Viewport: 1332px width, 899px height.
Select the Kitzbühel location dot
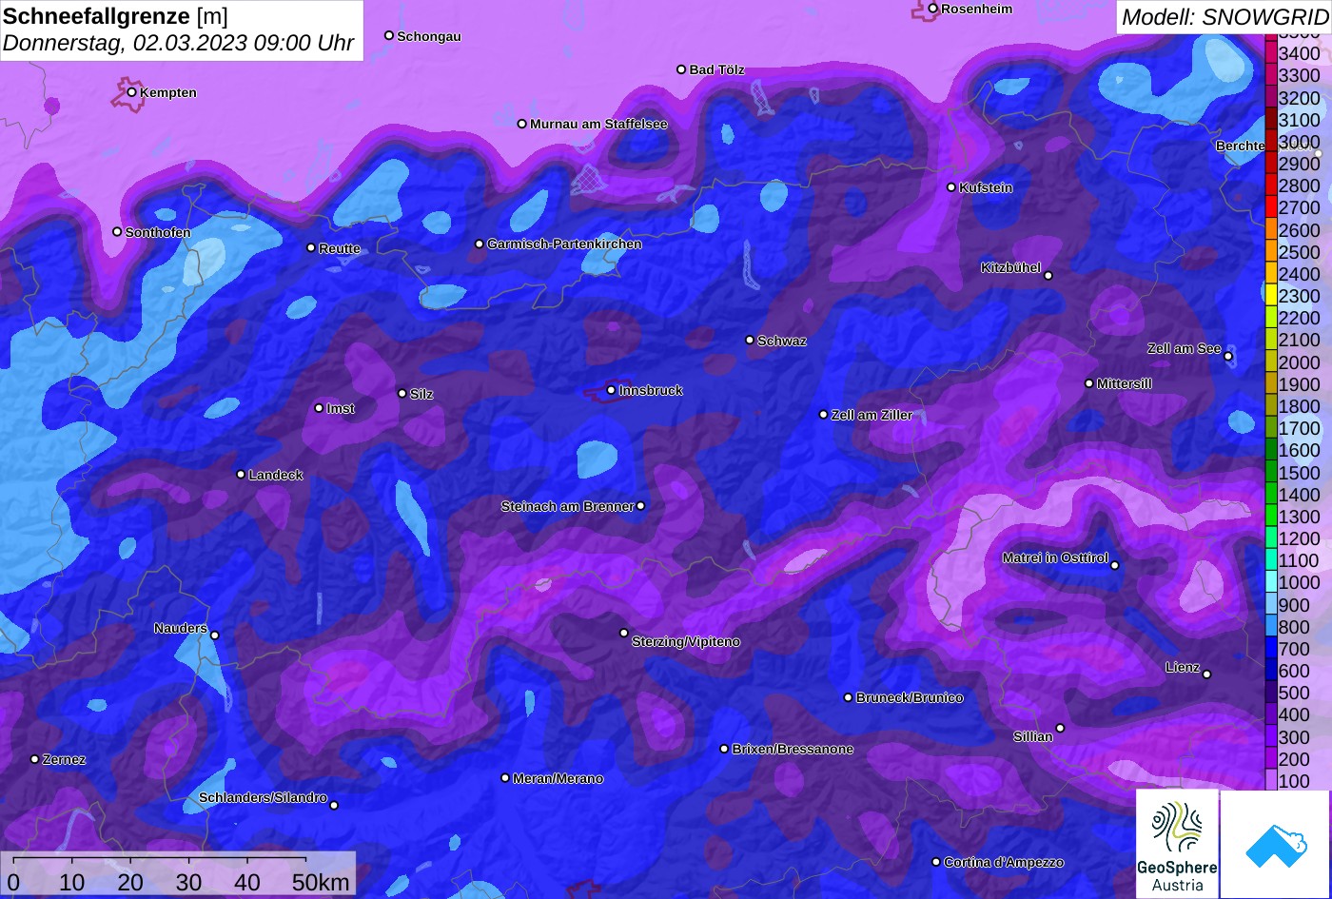click(x=1048, y=276)
